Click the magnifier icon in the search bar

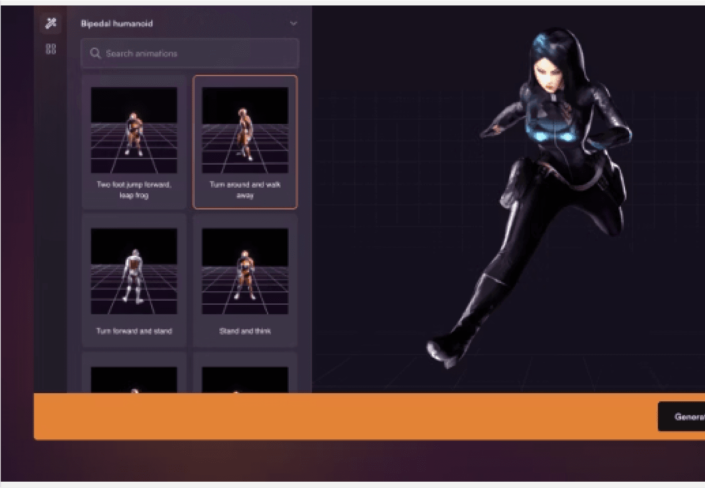96,53
